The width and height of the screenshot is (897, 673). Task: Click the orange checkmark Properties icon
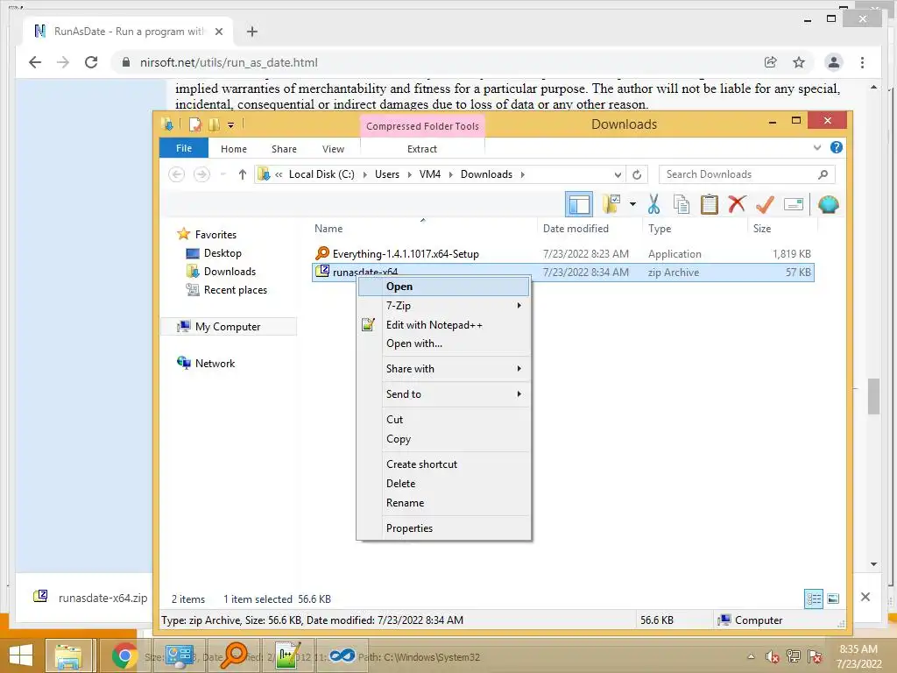click(x=765, y=203)
